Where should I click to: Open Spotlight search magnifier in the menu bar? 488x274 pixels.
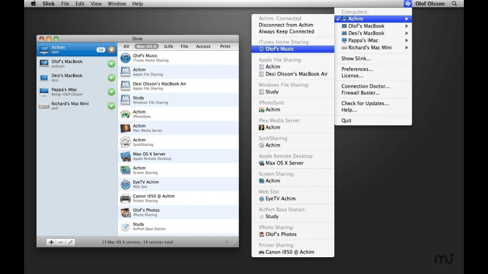[454, 4]
